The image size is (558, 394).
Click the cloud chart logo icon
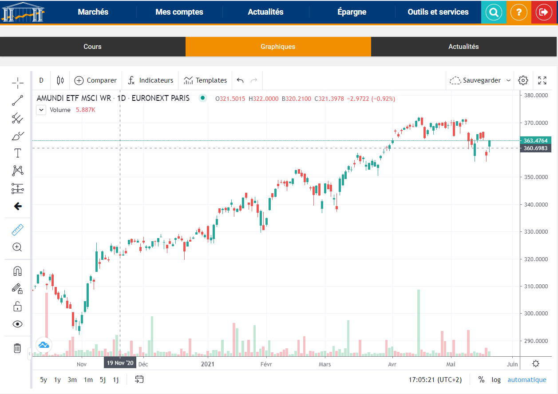pos(44,345)
